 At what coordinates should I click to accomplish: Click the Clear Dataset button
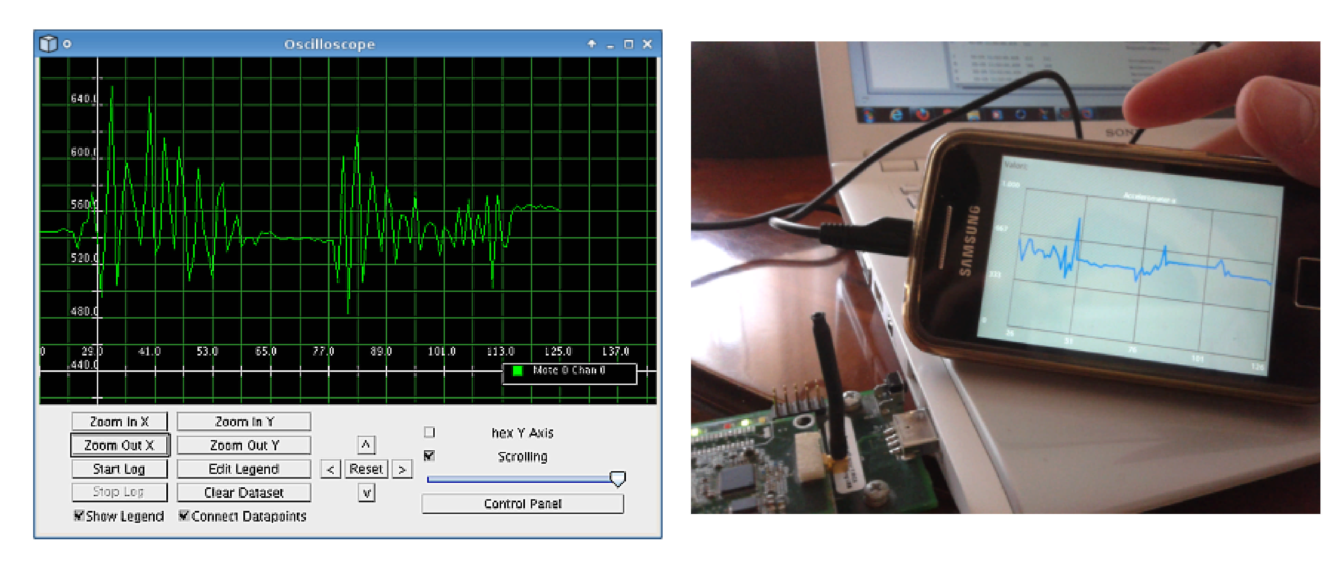(243, 492)
